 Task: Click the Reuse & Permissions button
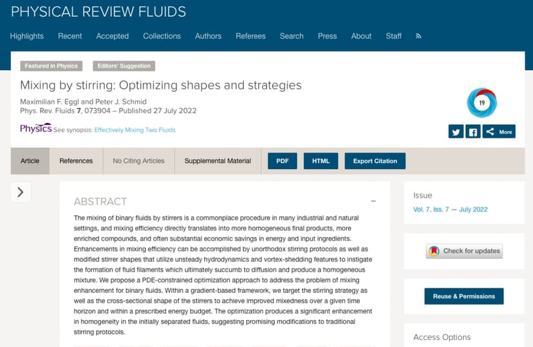pyautogui.click(x=463, y=296)
